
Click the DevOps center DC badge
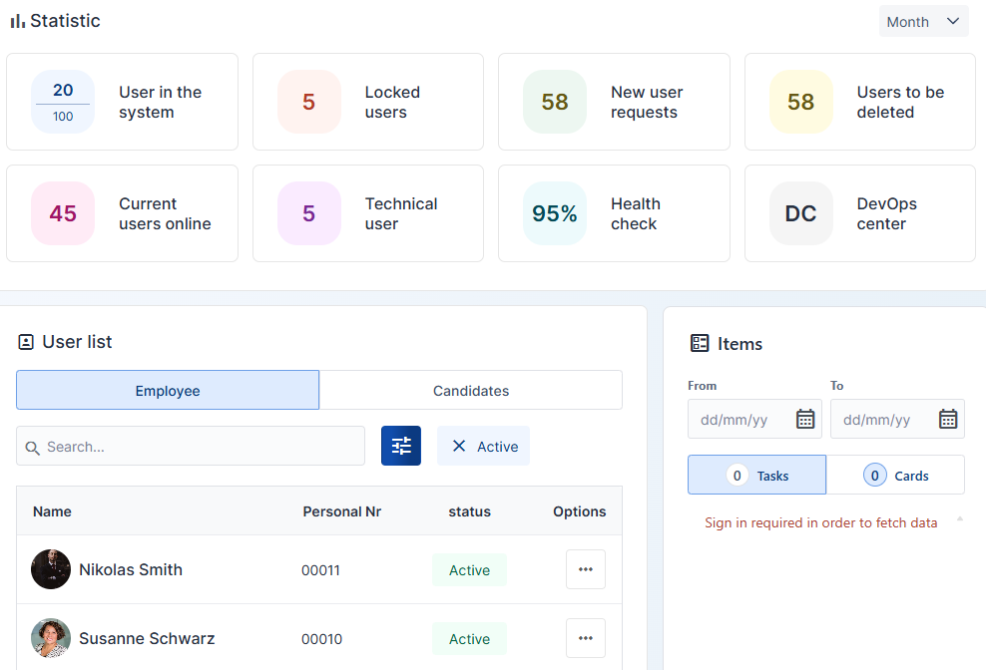pos(800,213)
